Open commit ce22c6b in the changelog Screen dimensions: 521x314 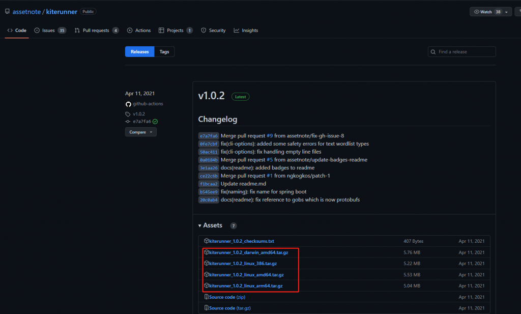pyautogui.click(x=209, y=176)
